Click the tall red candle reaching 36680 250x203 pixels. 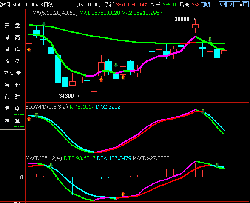pos(188,35)
